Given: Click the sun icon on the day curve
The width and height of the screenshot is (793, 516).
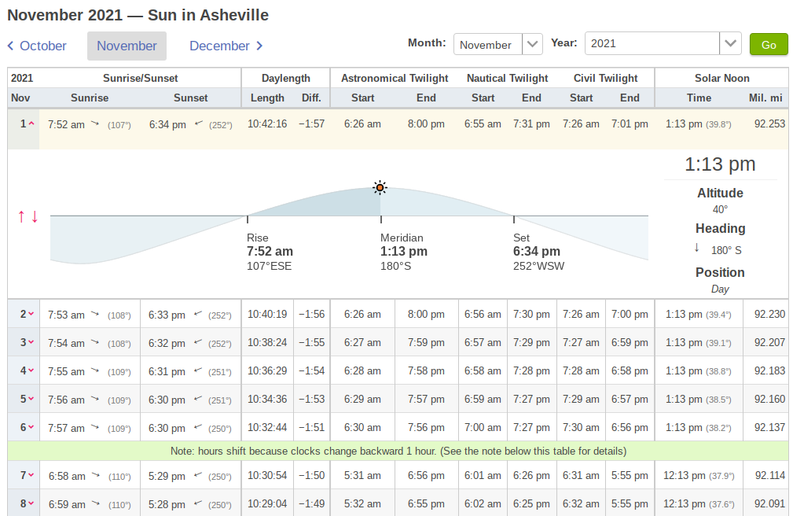Looking at the screenshot, I should pyautogui.click(x=380, y=187).
